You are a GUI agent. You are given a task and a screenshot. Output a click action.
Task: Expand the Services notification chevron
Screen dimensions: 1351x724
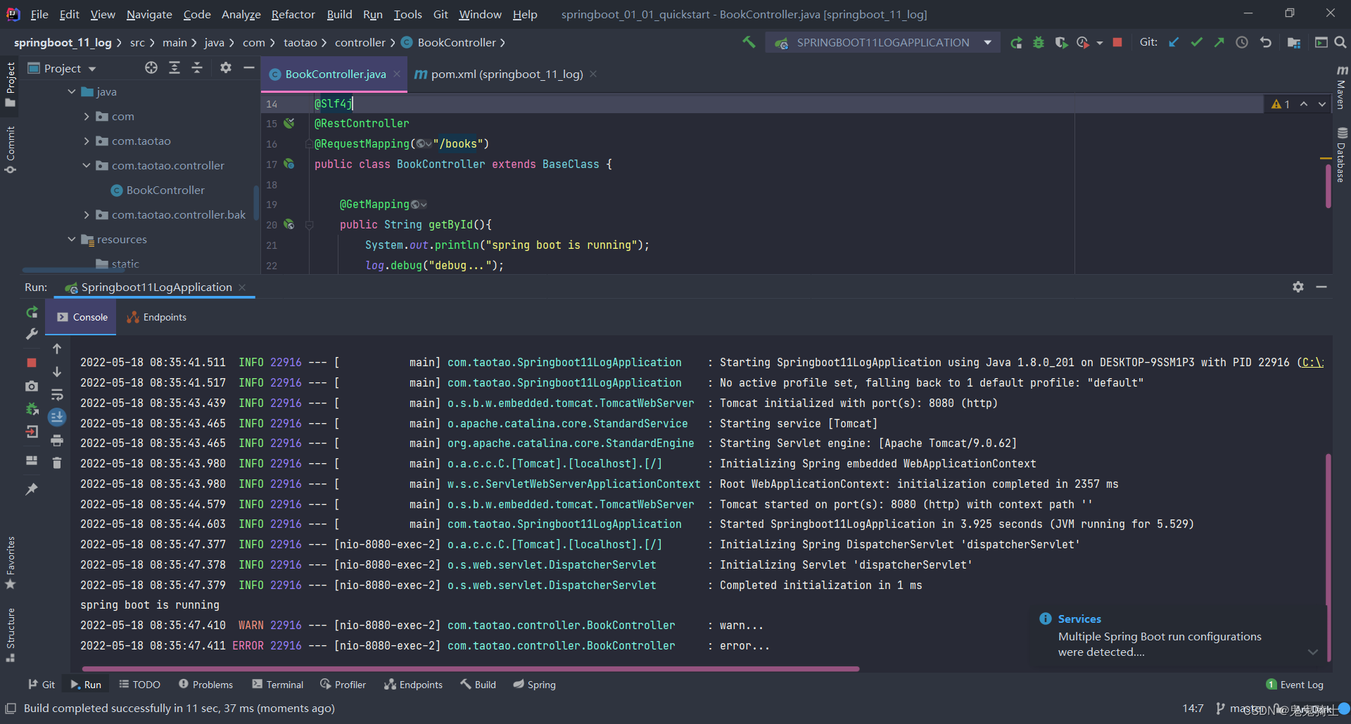pyautogui.click(x=1313, y=652)
